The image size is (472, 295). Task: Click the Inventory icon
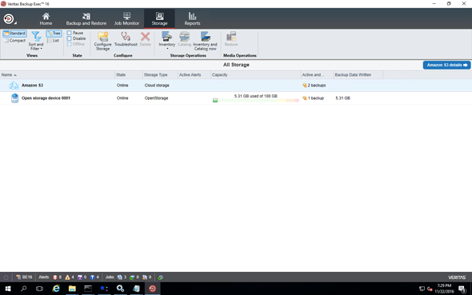click(x=166, y=37)
